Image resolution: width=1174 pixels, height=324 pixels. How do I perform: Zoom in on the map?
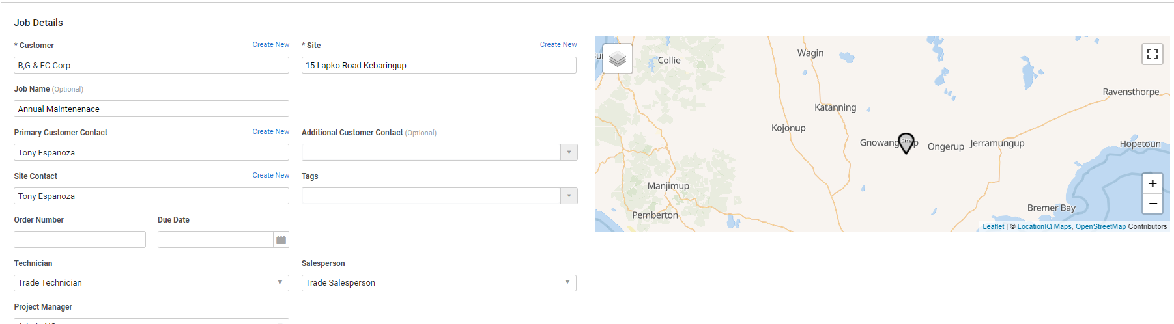1152,183
